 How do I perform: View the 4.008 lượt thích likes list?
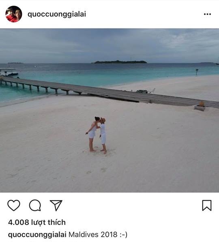point(37,223)
